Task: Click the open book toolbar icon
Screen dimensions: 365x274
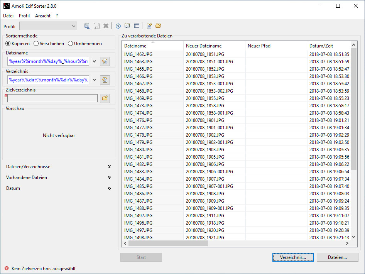Action: pos(127,26)
